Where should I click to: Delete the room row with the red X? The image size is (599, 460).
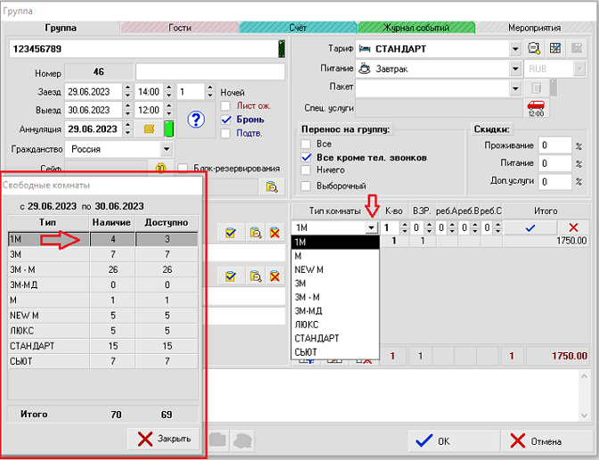click(x=573, y=228)
